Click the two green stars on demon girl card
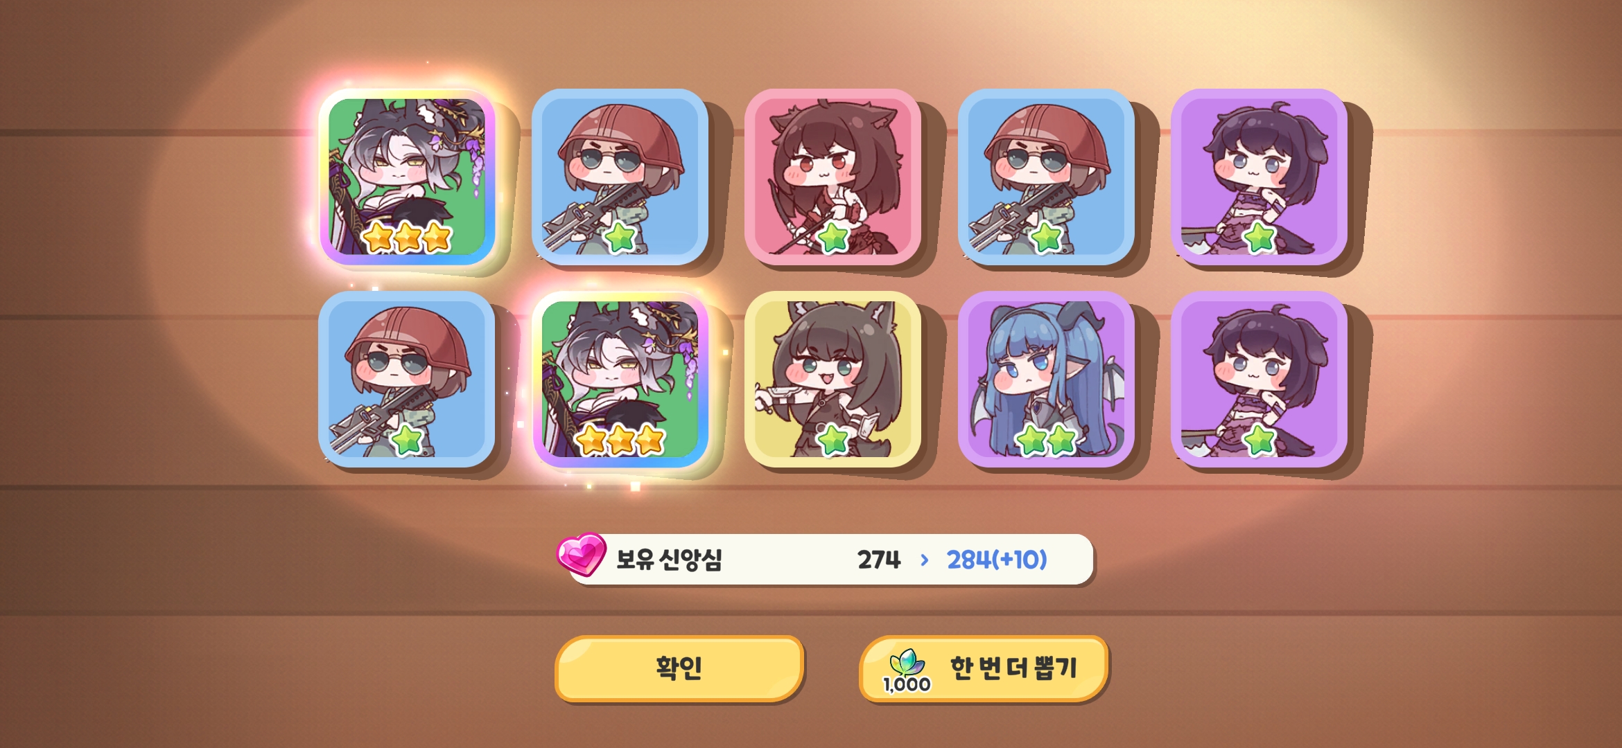Viewport: 1622px width, 748px height. (1047, 440)
